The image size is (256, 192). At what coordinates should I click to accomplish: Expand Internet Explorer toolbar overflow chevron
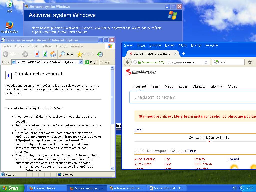[113, 51]
